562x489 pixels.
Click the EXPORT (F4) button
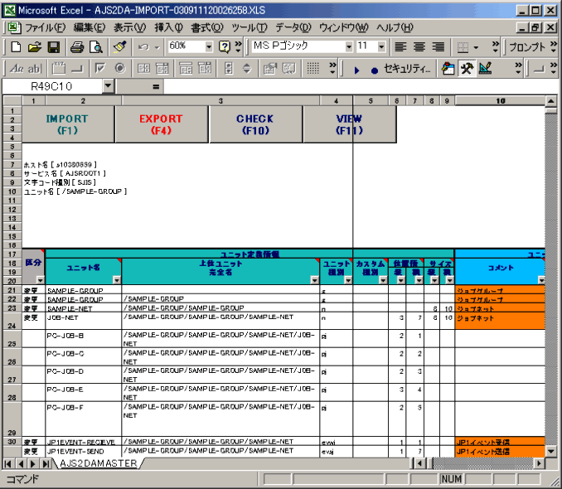[x=162, y=124]
